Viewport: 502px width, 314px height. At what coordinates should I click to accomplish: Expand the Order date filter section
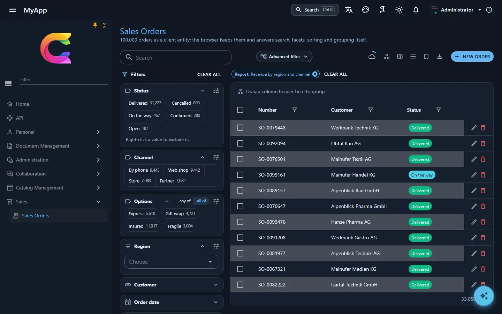pyautogui.click(x=172, y=302)
